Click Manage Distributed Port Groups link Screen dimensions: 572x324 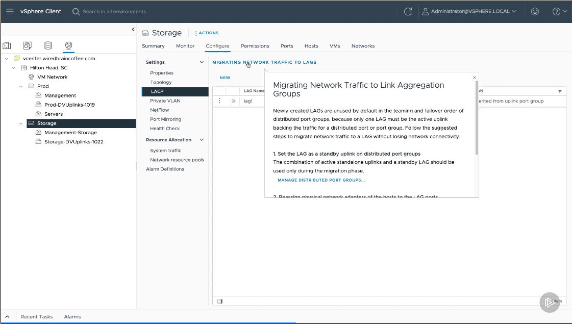pos(321,180)
